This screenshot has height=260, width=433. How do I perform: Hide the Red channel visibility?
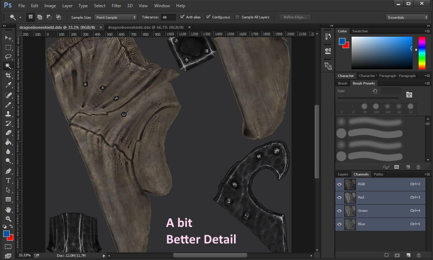(339, 197)
